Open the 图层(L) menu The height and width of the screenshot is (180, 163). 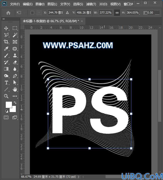click(52, 4)
